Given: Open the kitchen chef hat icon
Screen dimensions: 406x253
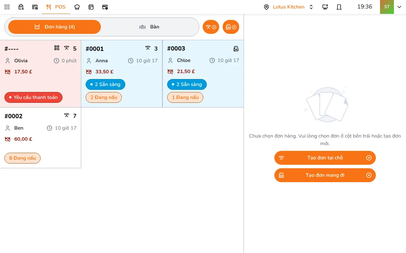Looking at the screenshot, I should [x=77, y=7].
